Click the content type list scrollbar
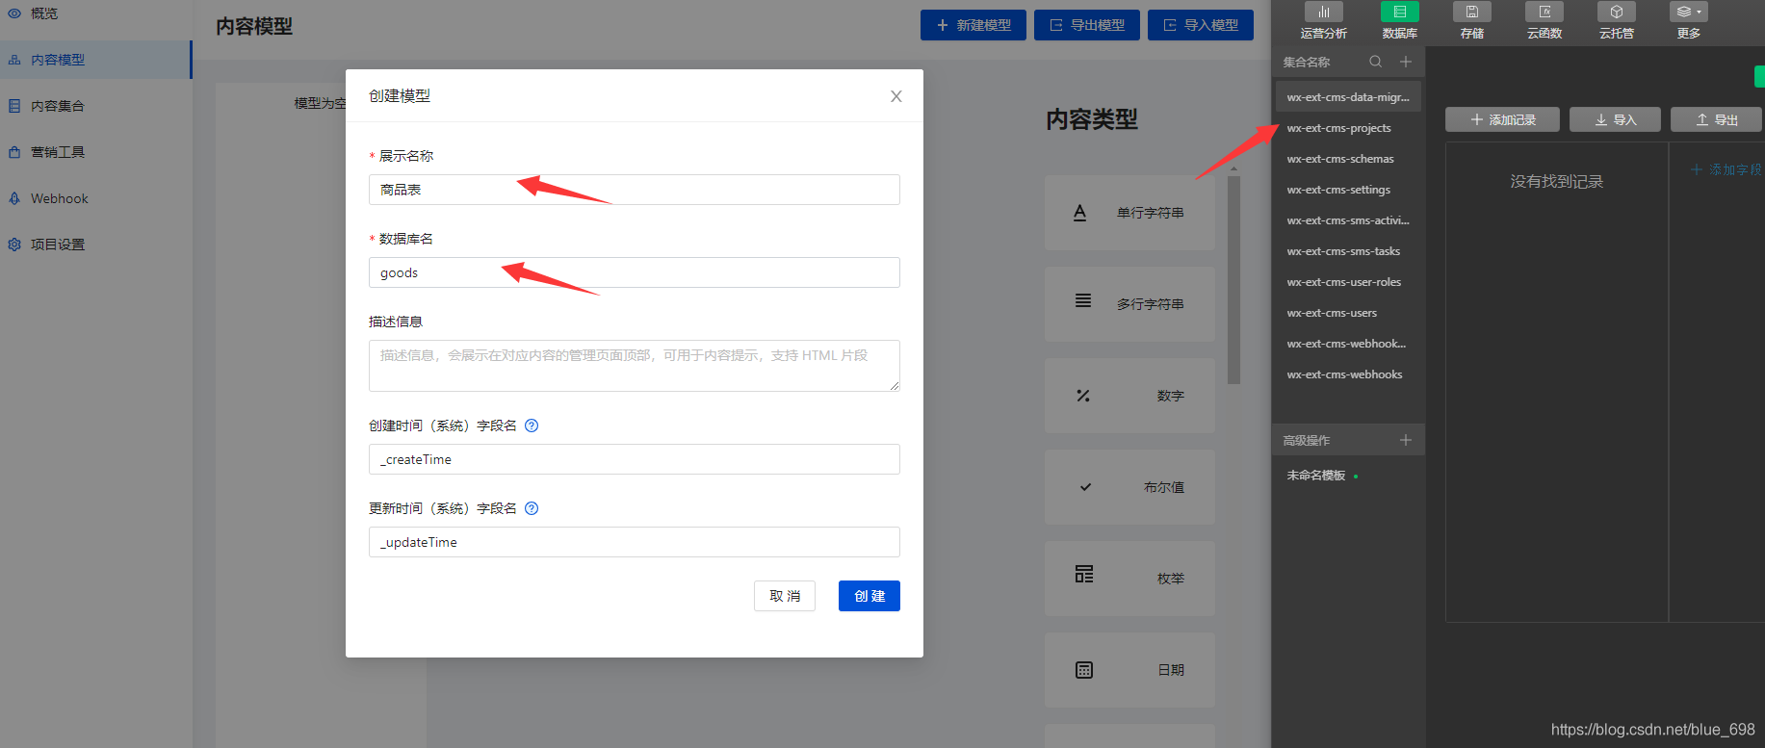The image size is (1765, 748). 1233,279
